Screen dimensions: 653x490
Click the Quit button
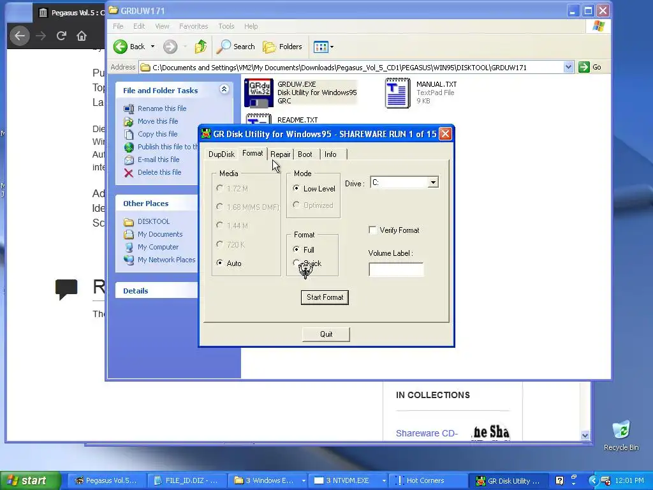pos(326,334)
